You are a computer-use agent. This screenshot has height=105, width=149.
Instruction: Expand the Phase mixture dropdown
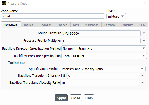116,16
